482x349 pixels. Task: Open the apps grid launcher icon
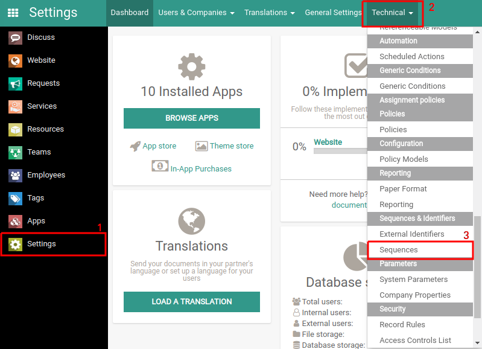click(x=13, y=13)
